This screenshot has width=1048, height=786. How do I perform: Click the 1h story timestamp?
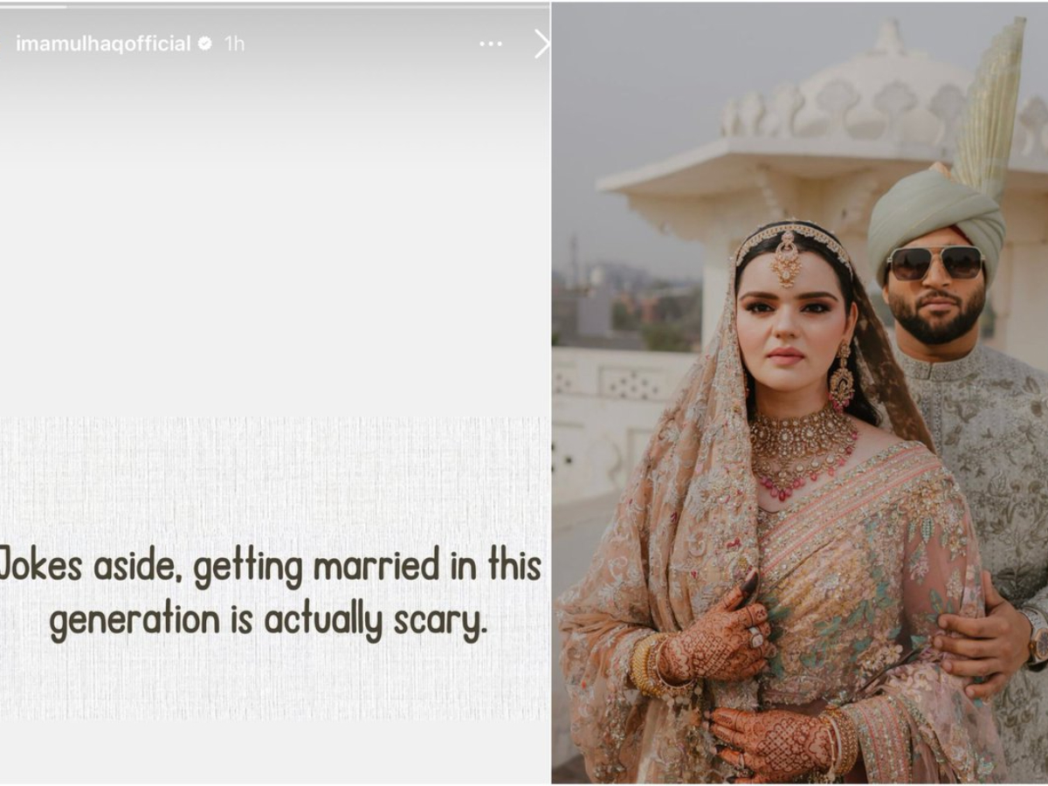coord(234,44)
